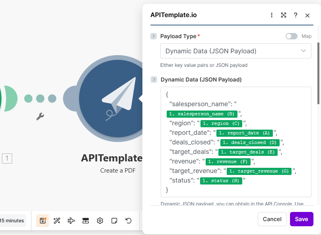The image size is (321, 235).
Task: Open the three-dot module options menu
Action: (x=272, y=15)
